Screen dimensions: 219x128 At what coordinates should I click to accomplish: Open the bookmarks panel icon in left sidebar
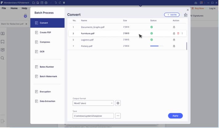click(2, 42)
